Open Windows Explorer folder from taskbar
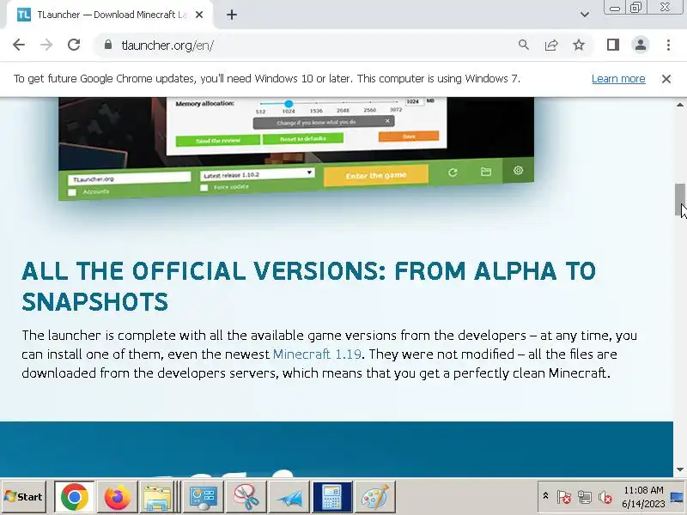687x515 pixels. (158, 497)
